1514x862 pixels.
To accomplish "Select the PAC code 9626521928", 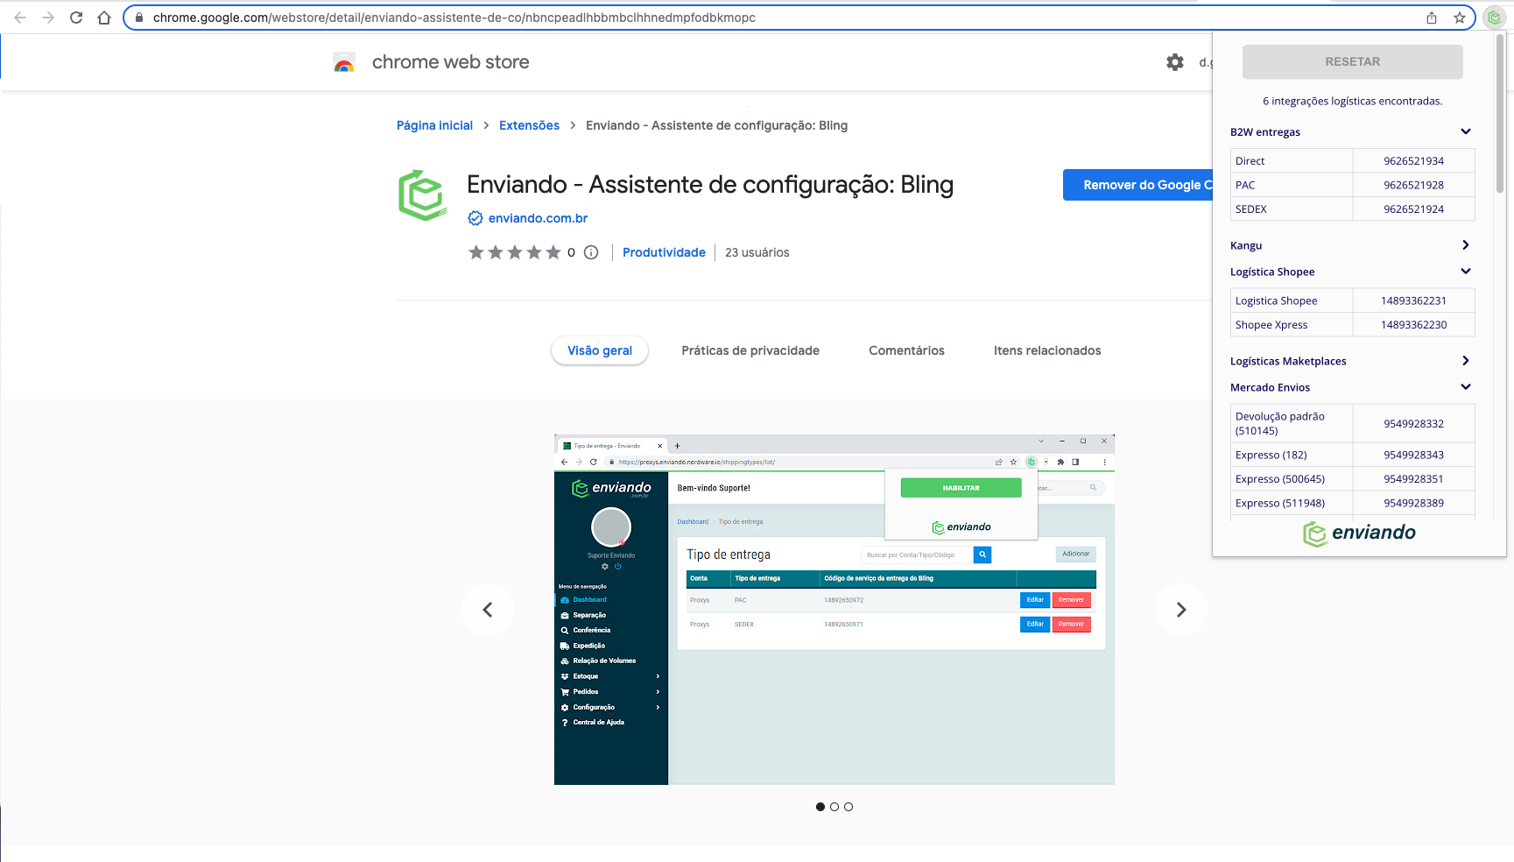I will 1413,185.
